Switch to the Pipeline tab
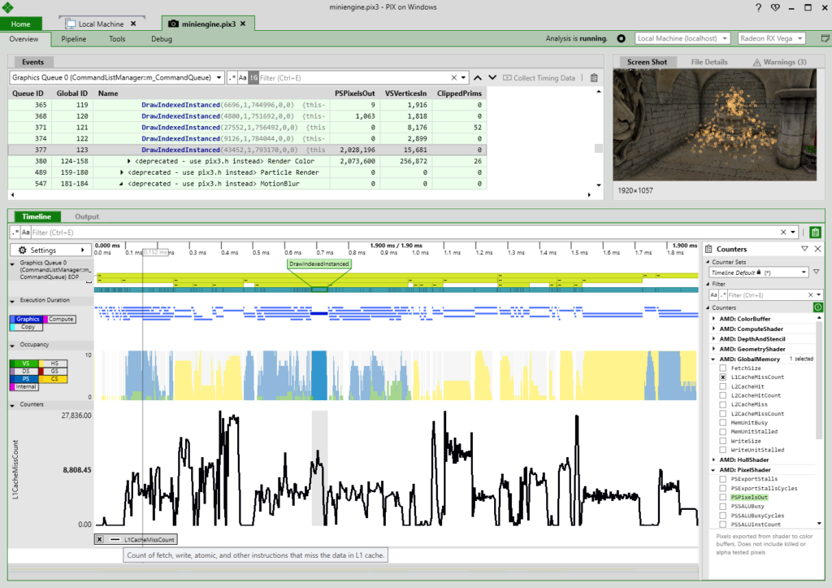This screenshot has height=588, width=832. tap(73, 39)
